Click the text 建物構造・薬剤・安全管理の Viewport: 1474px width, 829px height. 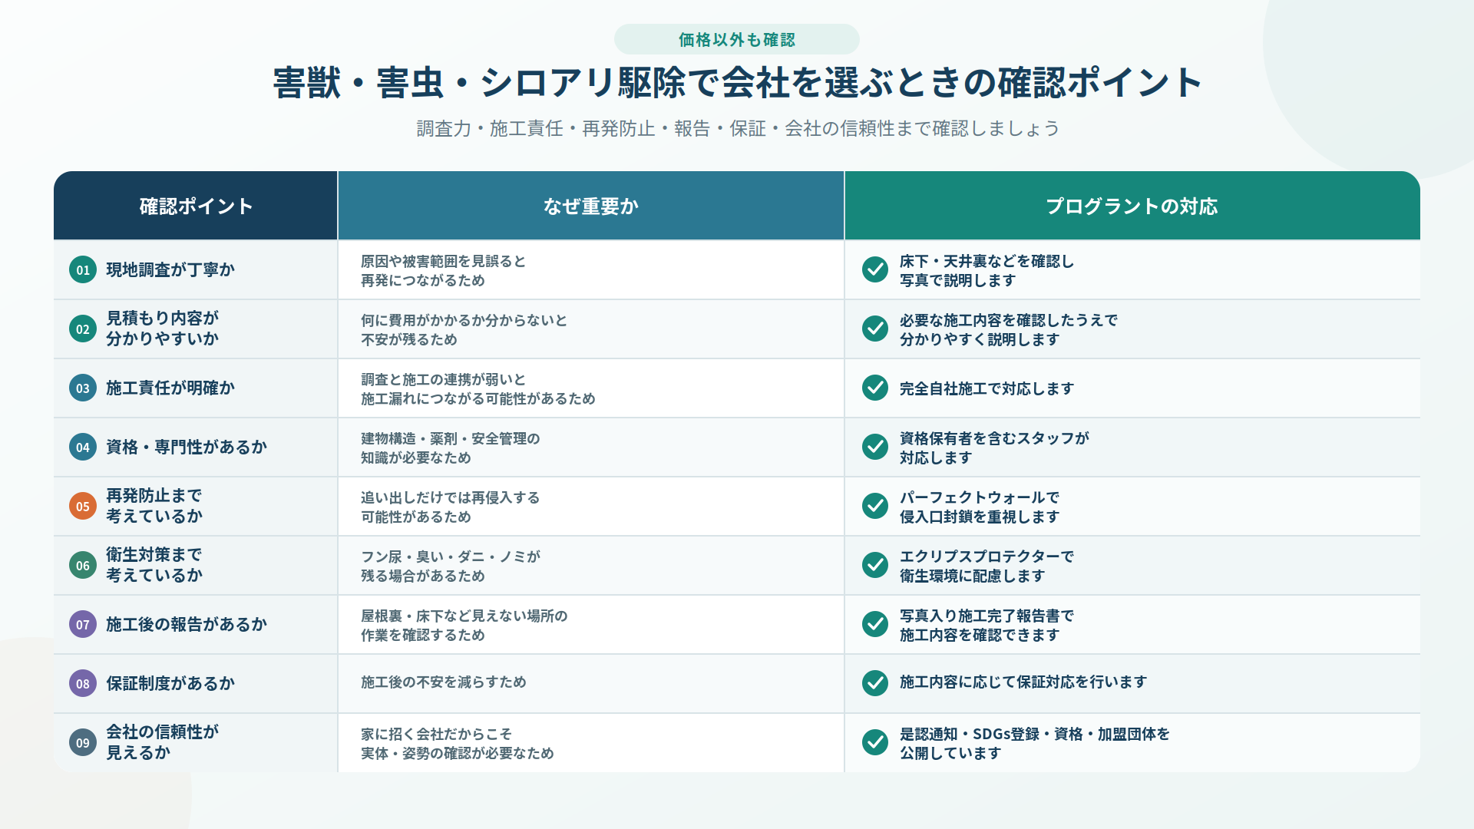pos(451,438)
